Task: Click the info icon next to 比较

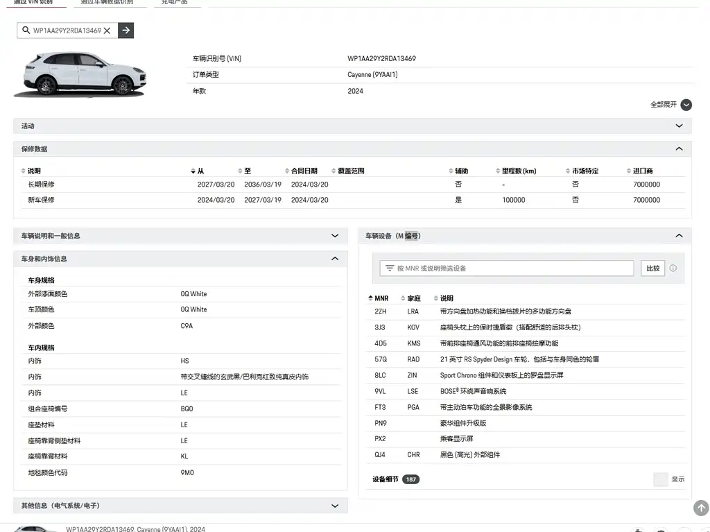Action: tap(673, 268)
